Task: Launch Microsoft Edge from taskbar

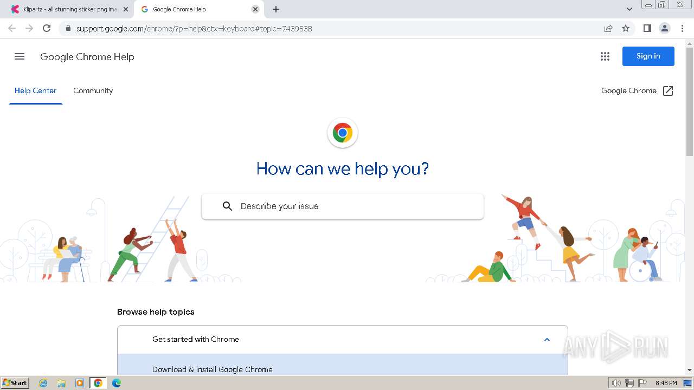Action: [117, 383]
